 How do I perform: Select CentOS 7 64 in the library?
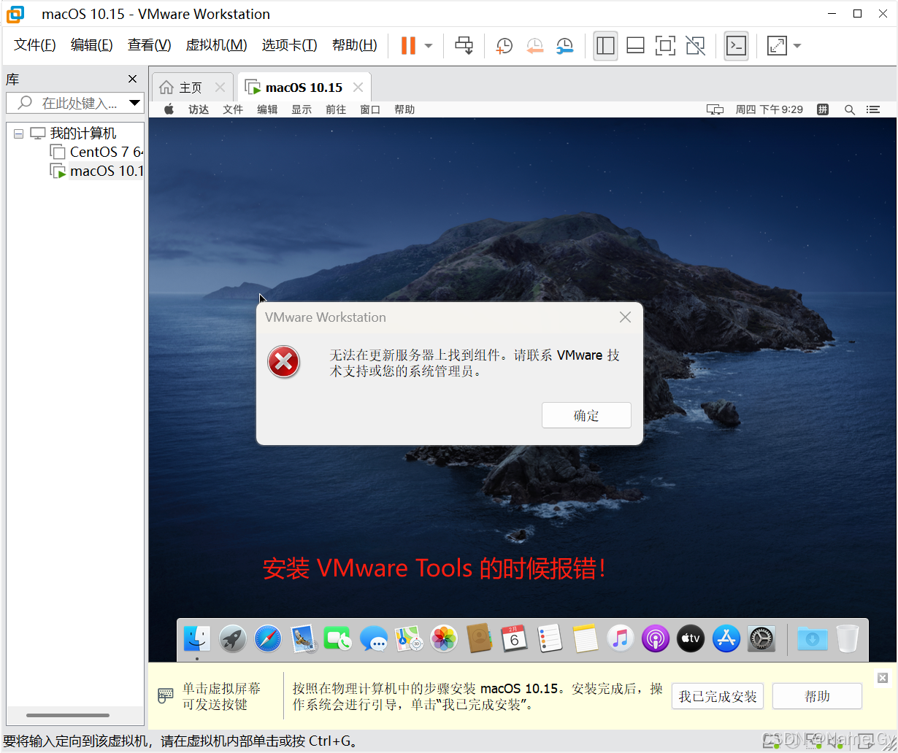(96, 152)
